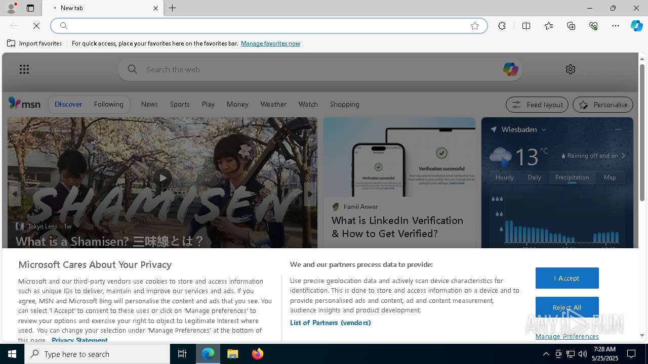Go to the msn logo home
This screenshot has height=364, width=648.
pyautogui.click(x=24, y=104)
